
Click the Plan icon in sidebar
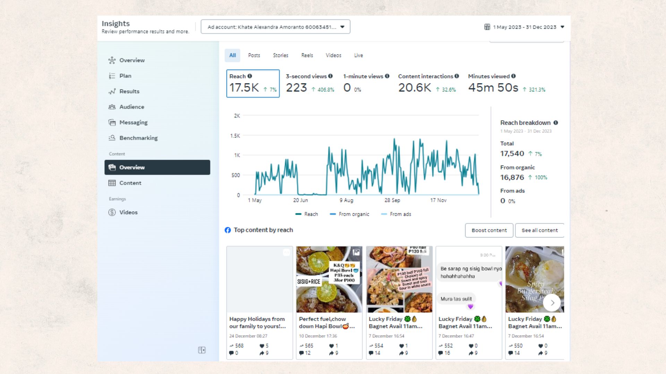point(112,76)
